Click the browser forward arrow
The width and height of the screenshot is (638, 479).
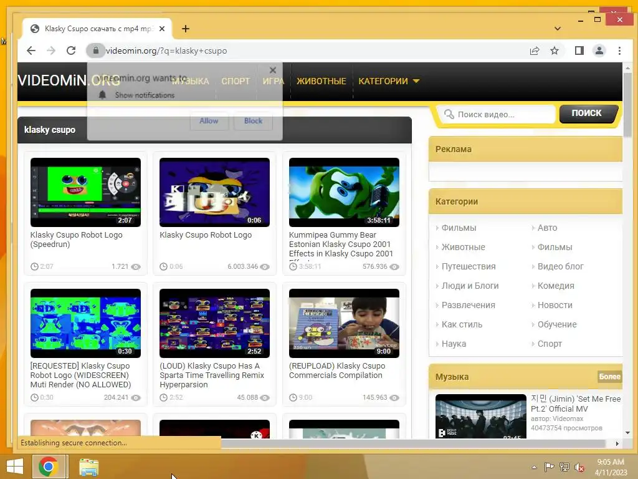pyautogui.click(x=51, y=51)
